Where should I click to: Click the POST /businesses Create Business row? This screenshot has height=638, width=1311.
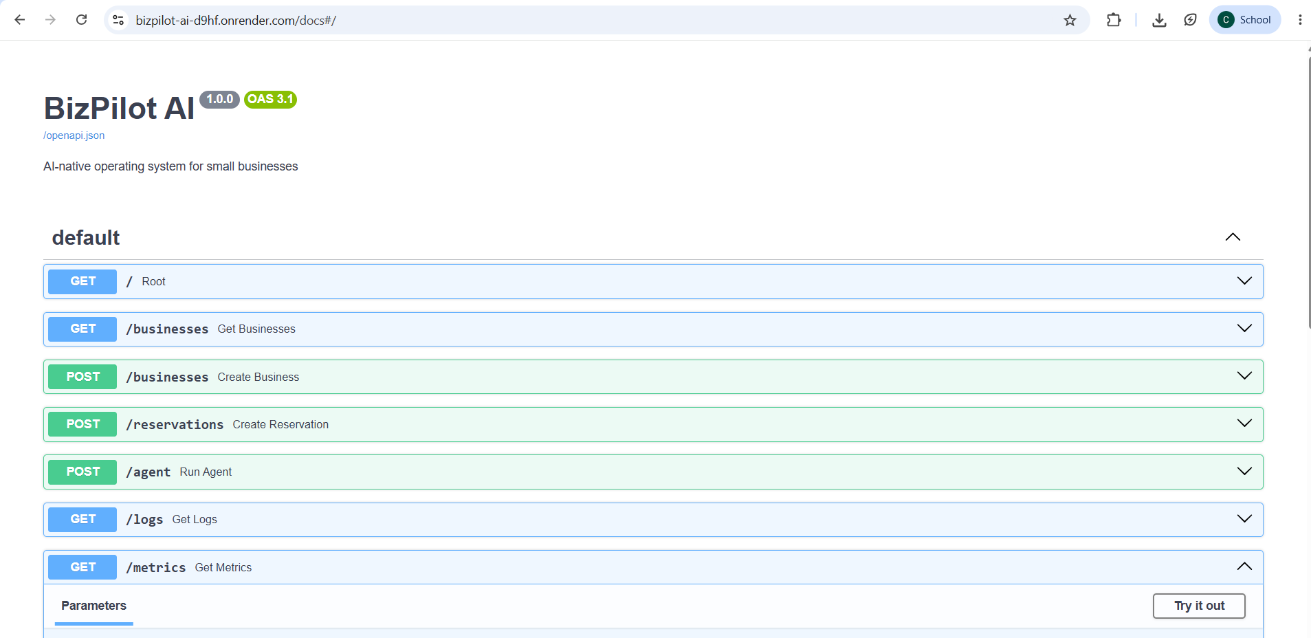pos(653,377)
